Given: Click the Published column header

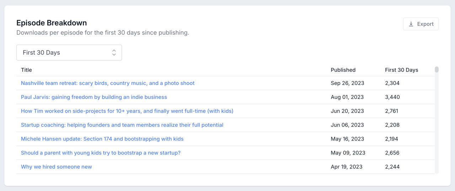Looking at the screenshot, I should 343,70.
